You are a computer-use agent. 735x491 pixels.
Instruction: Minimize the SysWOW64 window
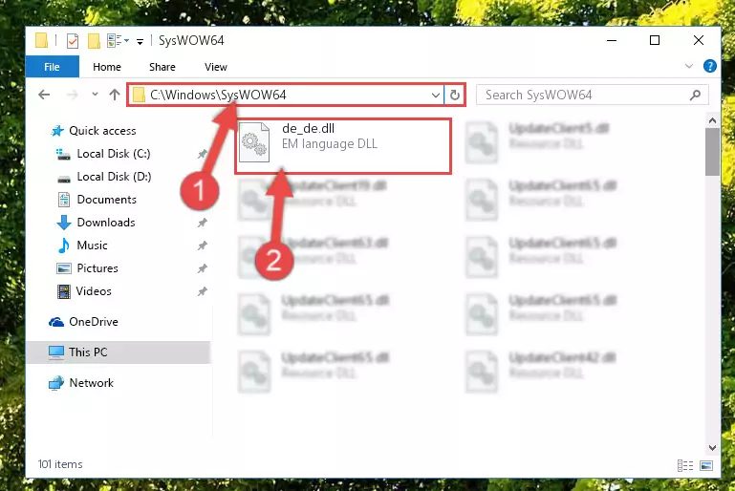[x=612, y=41]
